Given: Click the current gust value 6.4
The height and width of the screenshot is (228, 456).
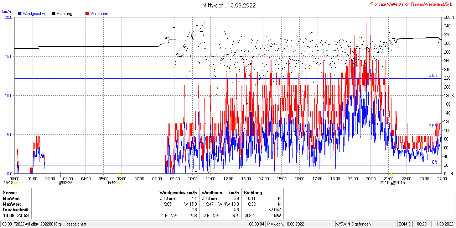Looking at the screenshot, I should pos(235,216).
